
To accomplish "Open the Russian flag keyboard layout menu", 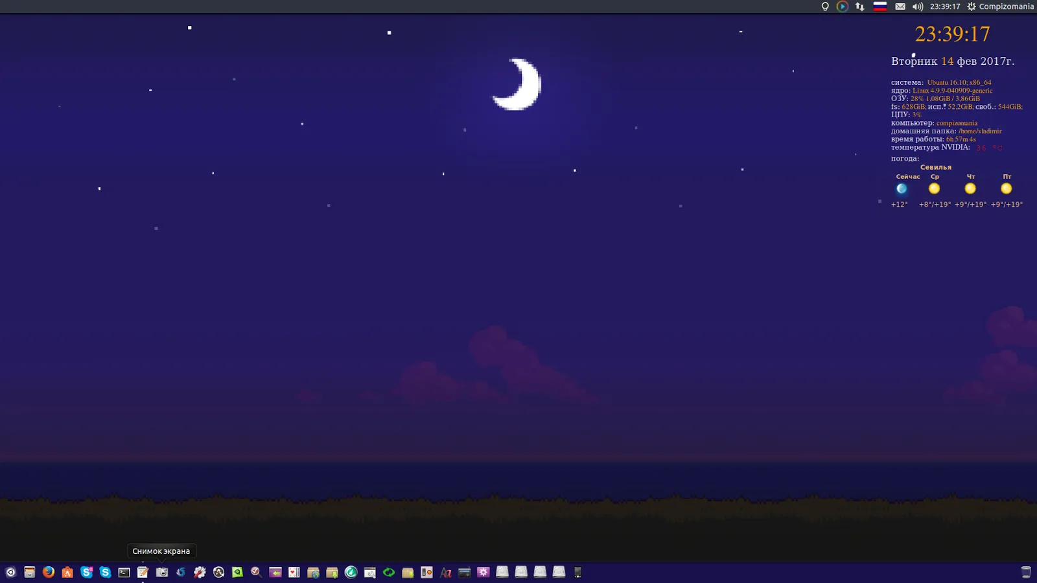I will pos(880,6).
